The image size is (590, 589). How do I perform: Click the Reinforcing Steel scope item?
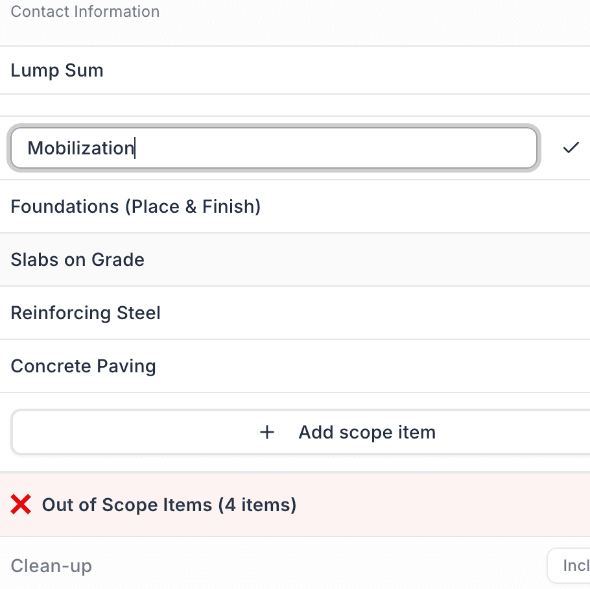86,313
